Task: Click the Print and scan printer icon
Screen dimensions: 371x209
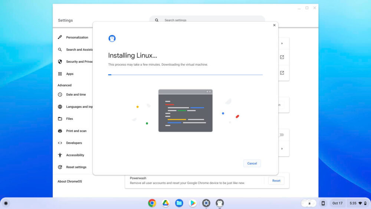Action: click(60, 131)
